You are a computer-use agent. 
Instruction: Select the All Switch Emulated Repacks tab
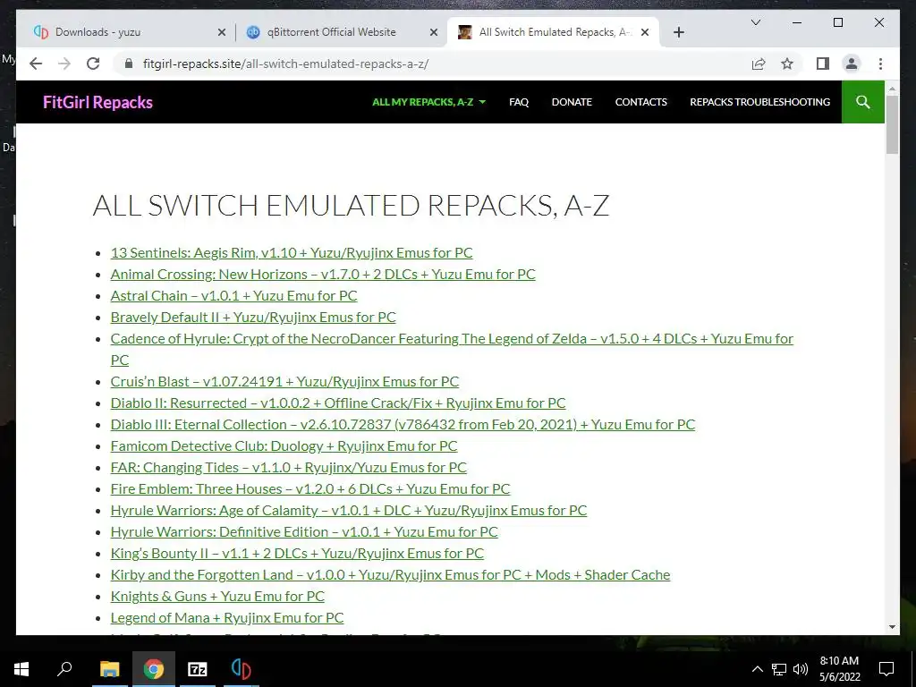(x=553, y=33)
